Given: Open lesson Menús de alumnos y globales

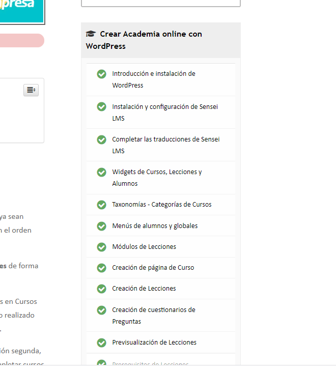Looking at the screenshot, I should coord(155,226).
